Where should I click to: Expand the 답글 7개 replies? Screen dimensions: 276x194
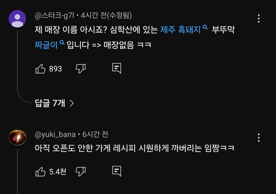[x=50, y=103]
